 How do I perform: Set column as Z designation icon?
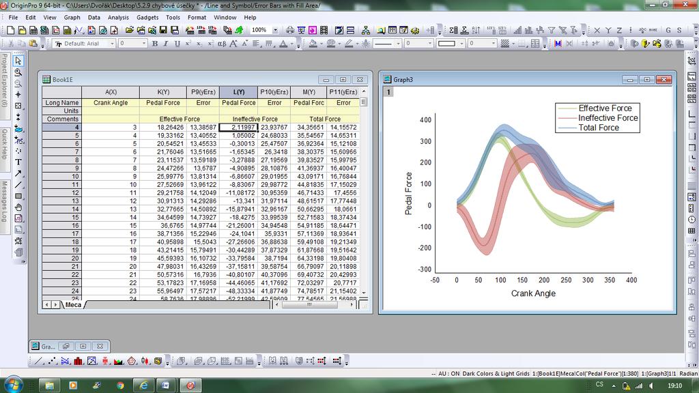619,30
